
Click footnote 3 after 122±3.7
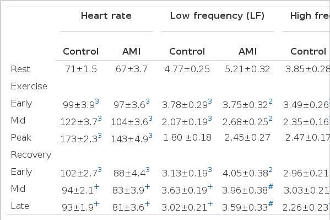tap(100, 119)
